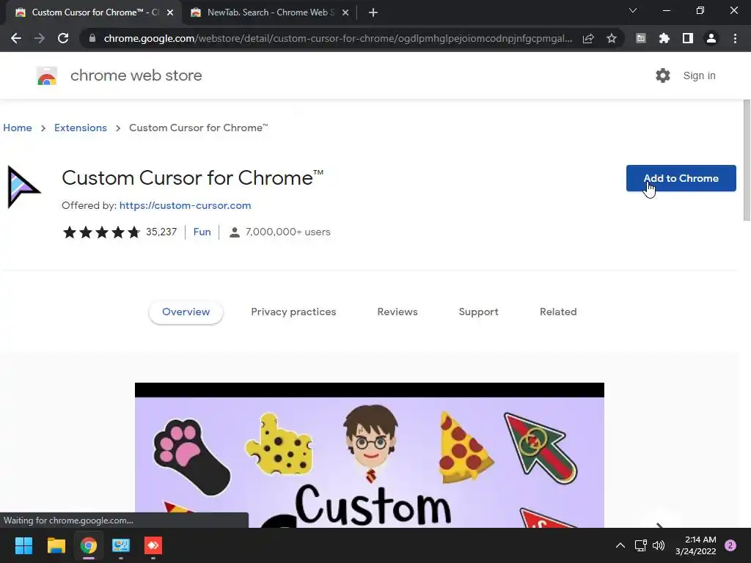Click the address bar URL
751x563 pixels.
(x=337, y=38)
